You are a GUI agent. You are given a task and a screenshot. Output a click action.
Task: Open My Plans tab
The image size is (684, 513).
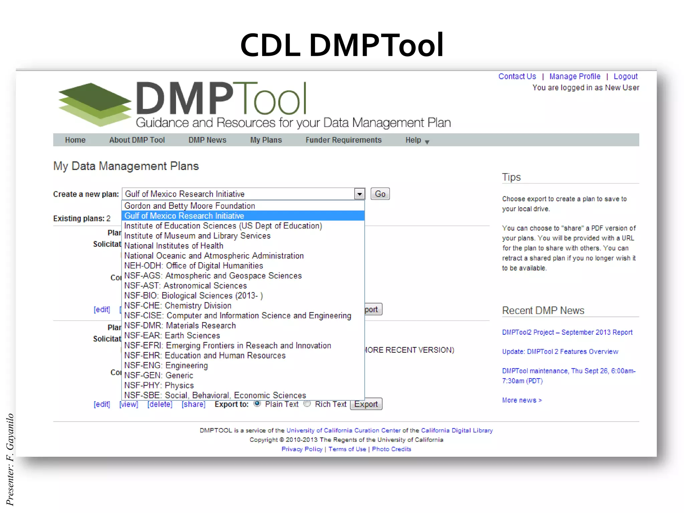pyautogui.click(x=266, y=140)
